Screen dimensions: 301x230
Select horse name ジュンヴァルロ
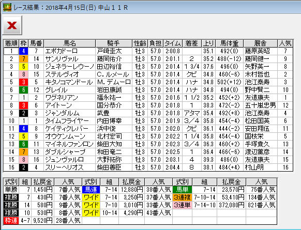[x=64, y=160]
